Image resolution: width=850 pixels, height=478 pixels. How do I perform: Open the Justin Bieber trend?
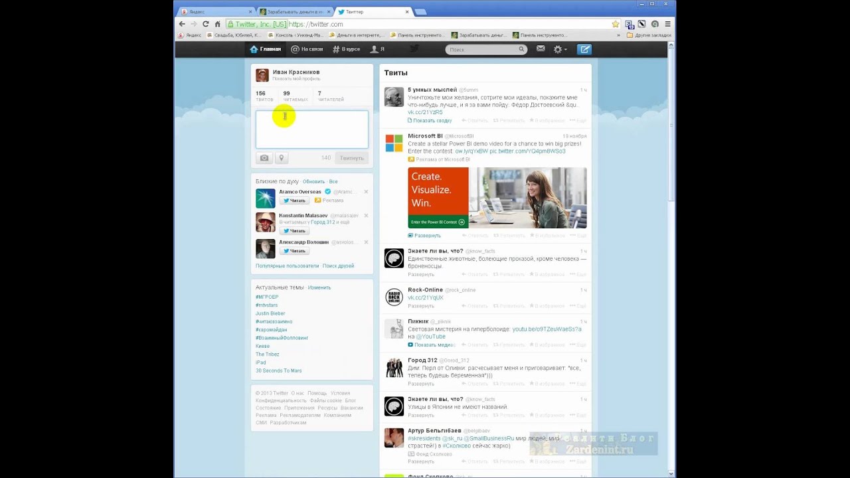tap(270, 313)
